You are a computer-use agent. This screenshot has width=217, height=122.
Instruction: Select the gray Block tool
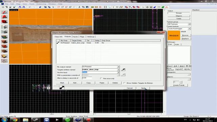tap(4, 32)
